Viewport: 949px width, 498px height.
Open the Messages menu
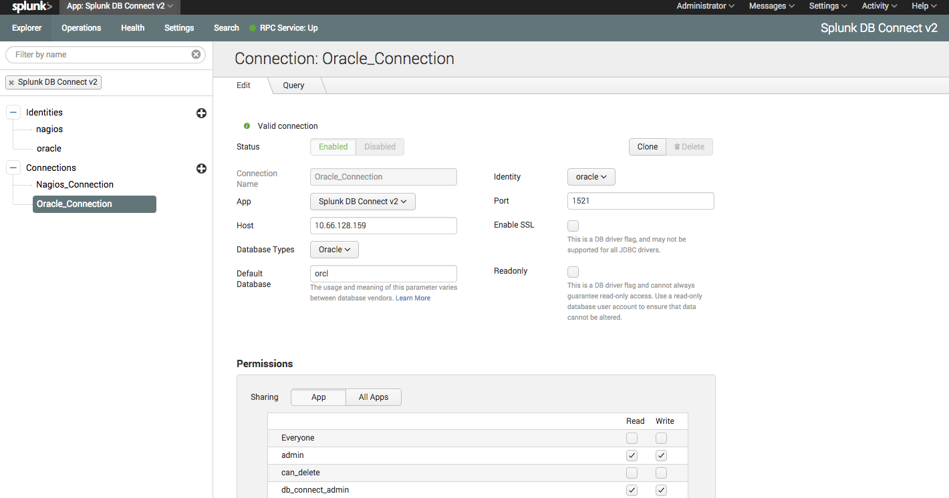pos(771,6)
